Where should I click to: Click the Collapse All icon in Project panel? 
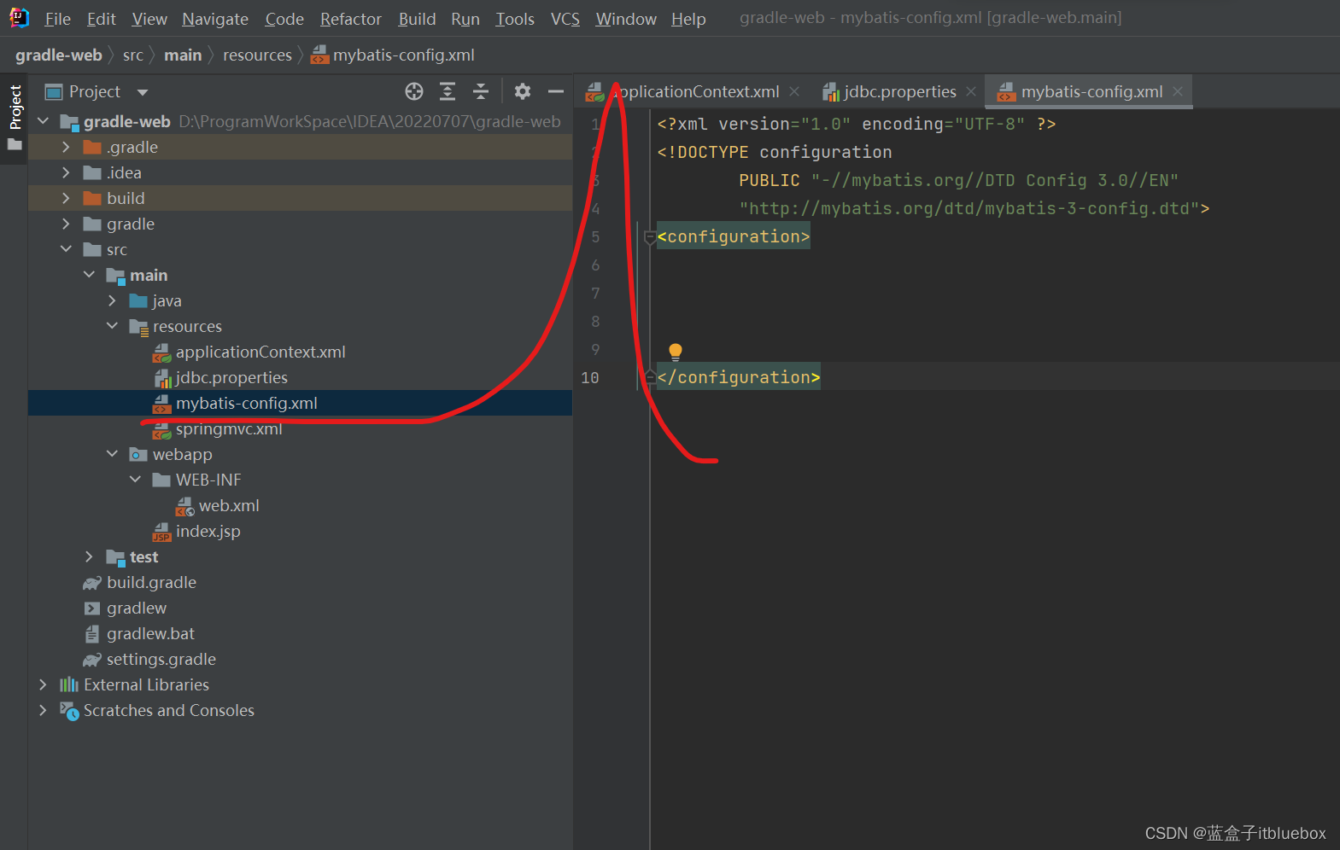coord(481,91)
